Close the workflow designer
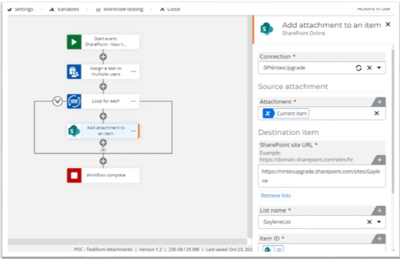The image size is (400, 259). point(170,9)
